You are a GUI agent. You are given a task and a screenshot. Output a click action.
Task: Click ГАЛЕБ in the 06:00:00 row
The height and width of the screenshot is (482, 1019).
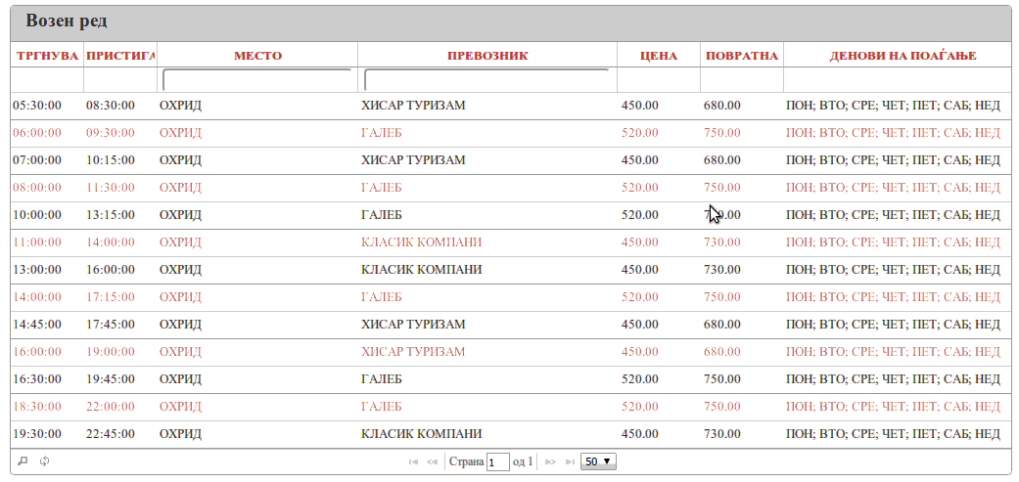point(382,133)
